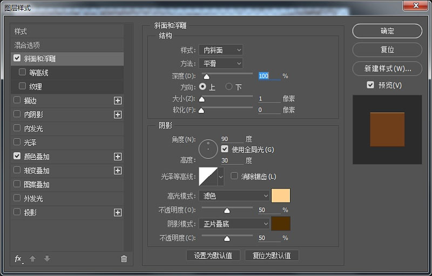Click the 光泽等高线 contour thumbnail
Image resolution: width=432 pixels, height=276 pixels.
pos(208,177)
